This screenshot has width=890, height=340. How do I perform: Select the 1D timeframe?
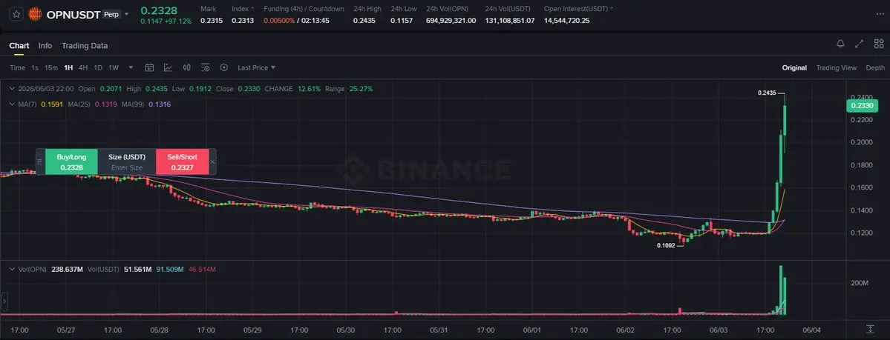pos(98,68)
